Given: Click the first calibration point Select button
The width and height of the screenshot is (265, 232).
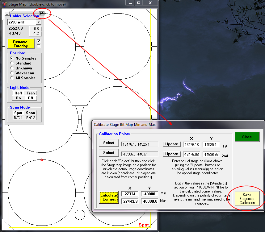Looking at the screenshot, I should coord(109,143).
